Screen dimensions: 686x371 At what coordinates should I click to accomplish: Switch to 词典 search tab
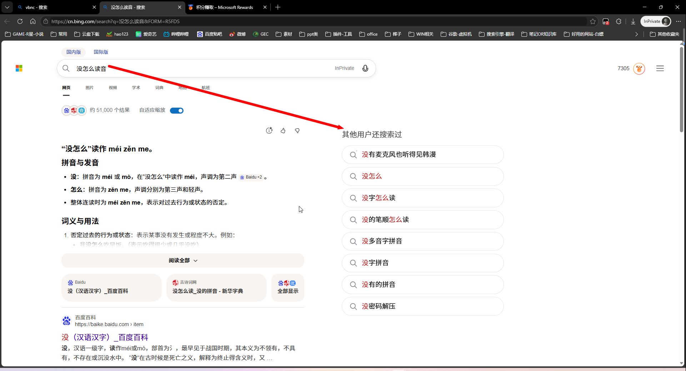coord(159,88)
